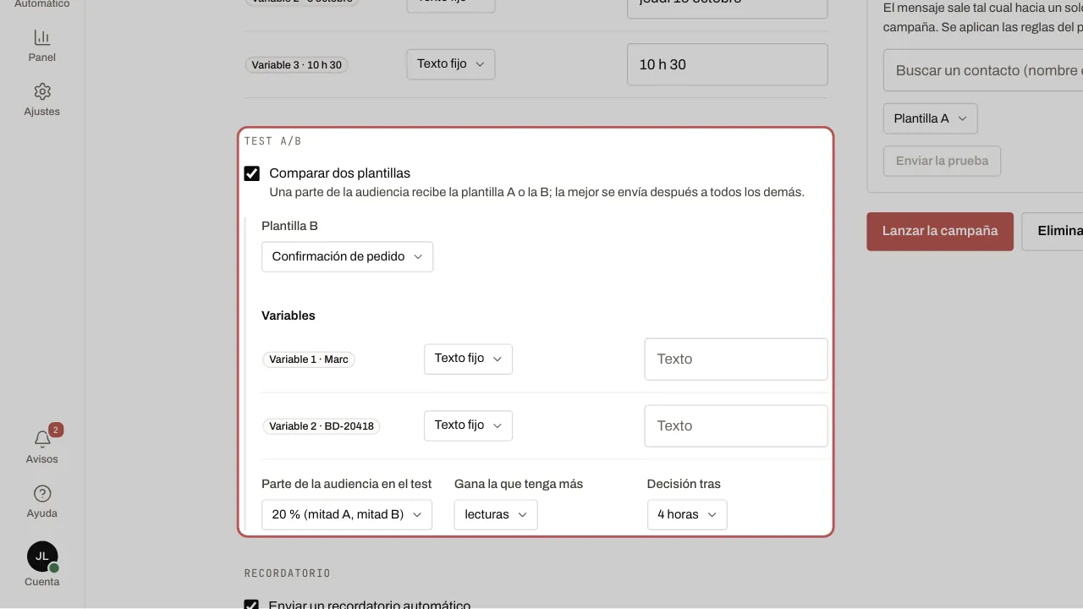
Task: Open the Panel section in the sidebar
Action: pyautogui.click(x=41, y=46)
